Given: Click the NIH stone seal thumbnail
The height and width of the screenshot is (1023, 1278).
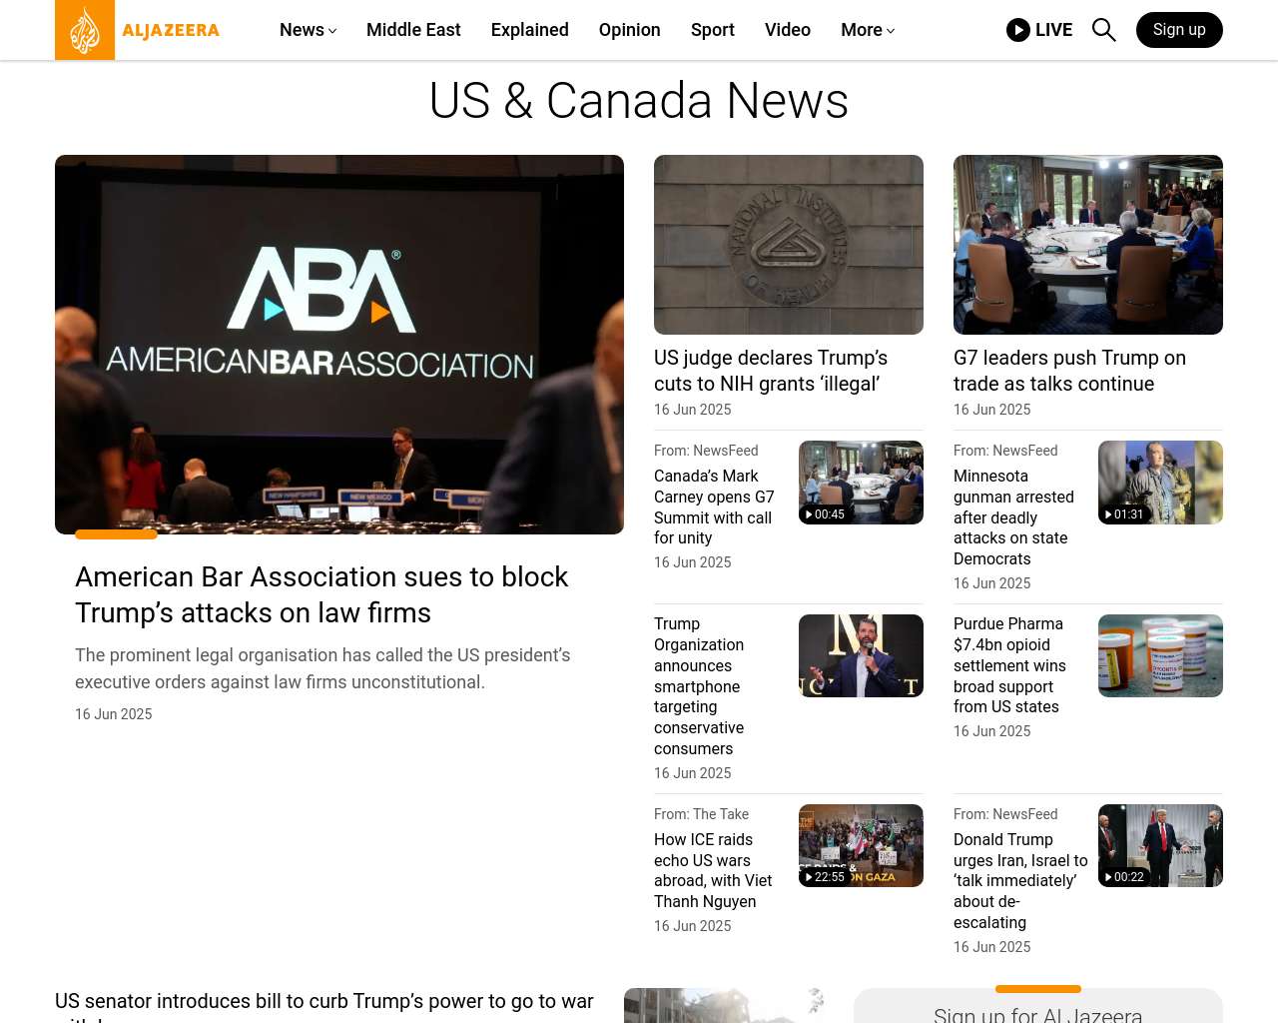Looking at the screenshot, I should coord(789,245).
